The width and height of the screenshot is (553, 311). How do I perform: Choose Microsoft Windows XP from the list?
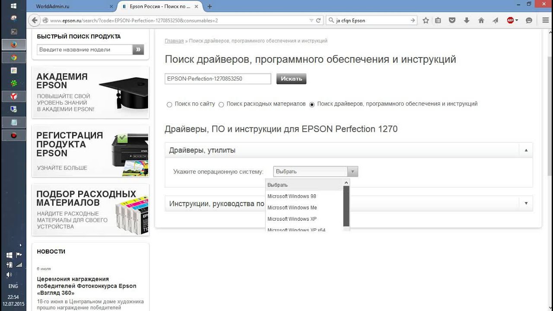click(x=304, y=219)
